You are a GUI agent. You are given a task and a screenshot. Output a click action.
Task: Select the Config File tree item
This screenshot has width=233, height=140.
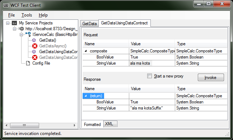tap(41, 63)
